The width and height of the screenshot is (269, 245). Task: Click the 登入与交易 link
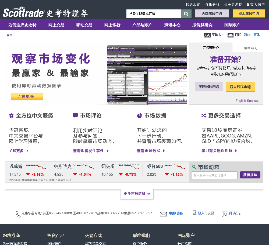click(x=206, y=213)
